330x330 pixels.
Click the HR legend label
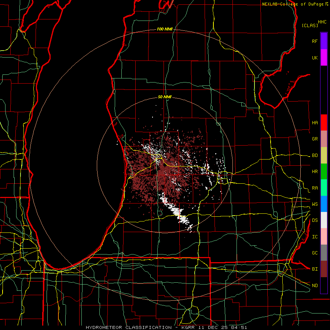(x=315, y=172)
